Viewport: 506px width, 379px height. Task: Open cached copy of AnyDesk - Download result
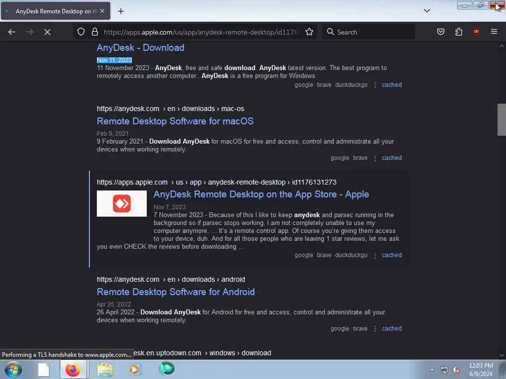pyautogui.click(x=392, y=85)
